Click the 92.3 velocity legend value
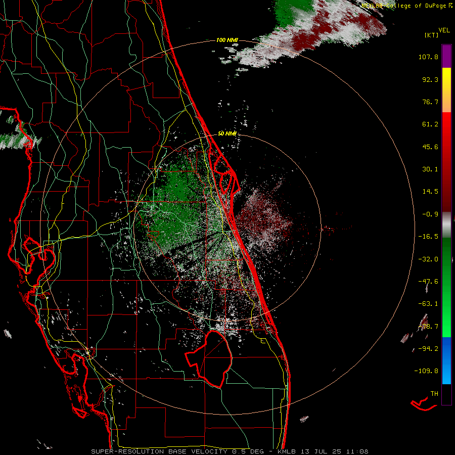This screenshot has height=455, width=455. [x=430, y=79]
